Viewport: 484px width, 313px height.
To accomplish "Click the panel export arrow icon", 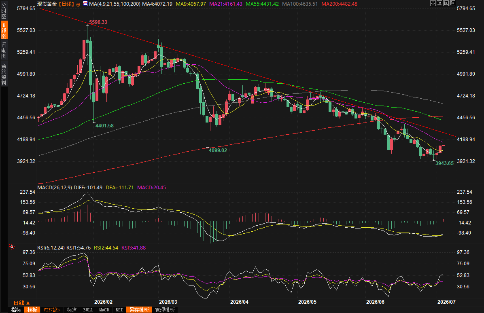I will [x=452, y=3].
